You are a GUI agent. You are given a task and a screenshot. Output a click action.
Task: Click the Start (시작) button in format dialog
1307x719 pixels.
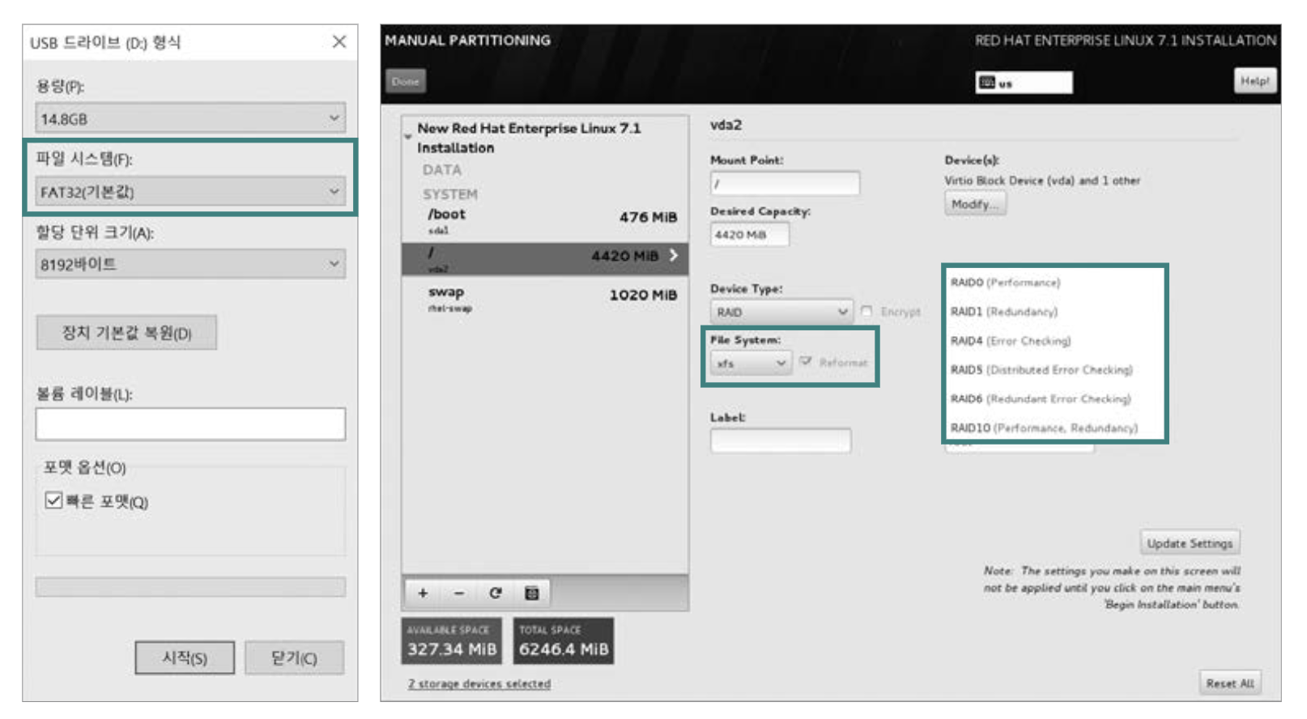(x=185, y=658)
